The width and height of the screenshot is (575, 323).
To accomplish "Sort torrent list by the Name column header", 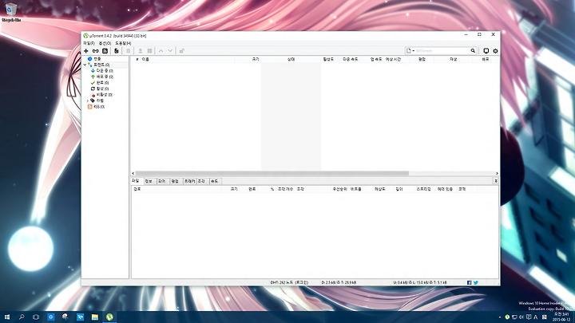I will tap(188, 59).
